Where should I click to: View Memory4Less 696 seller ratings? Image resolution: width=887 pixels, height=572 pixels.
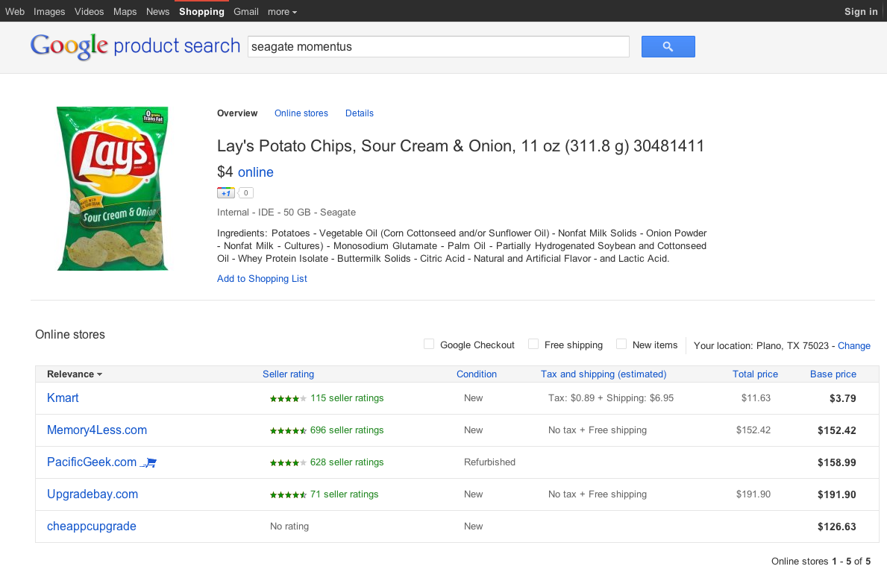346,430
